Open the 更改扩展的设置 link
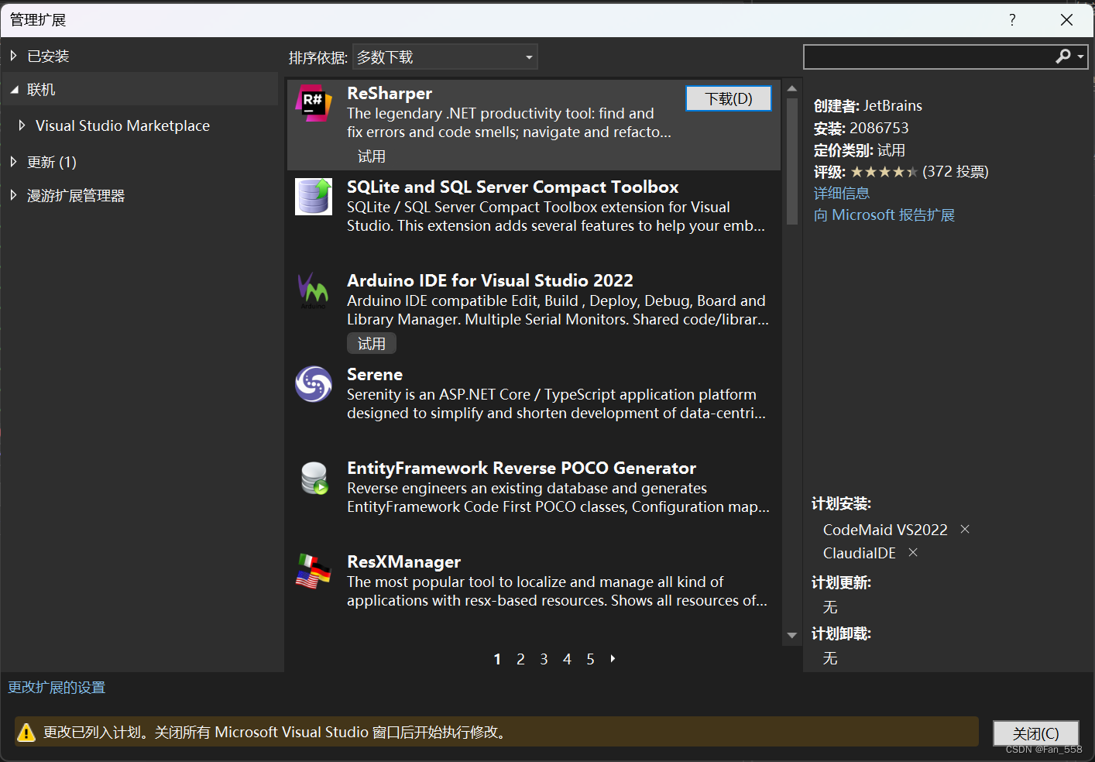Viewport: 1095px width, 762px height. 57,687
